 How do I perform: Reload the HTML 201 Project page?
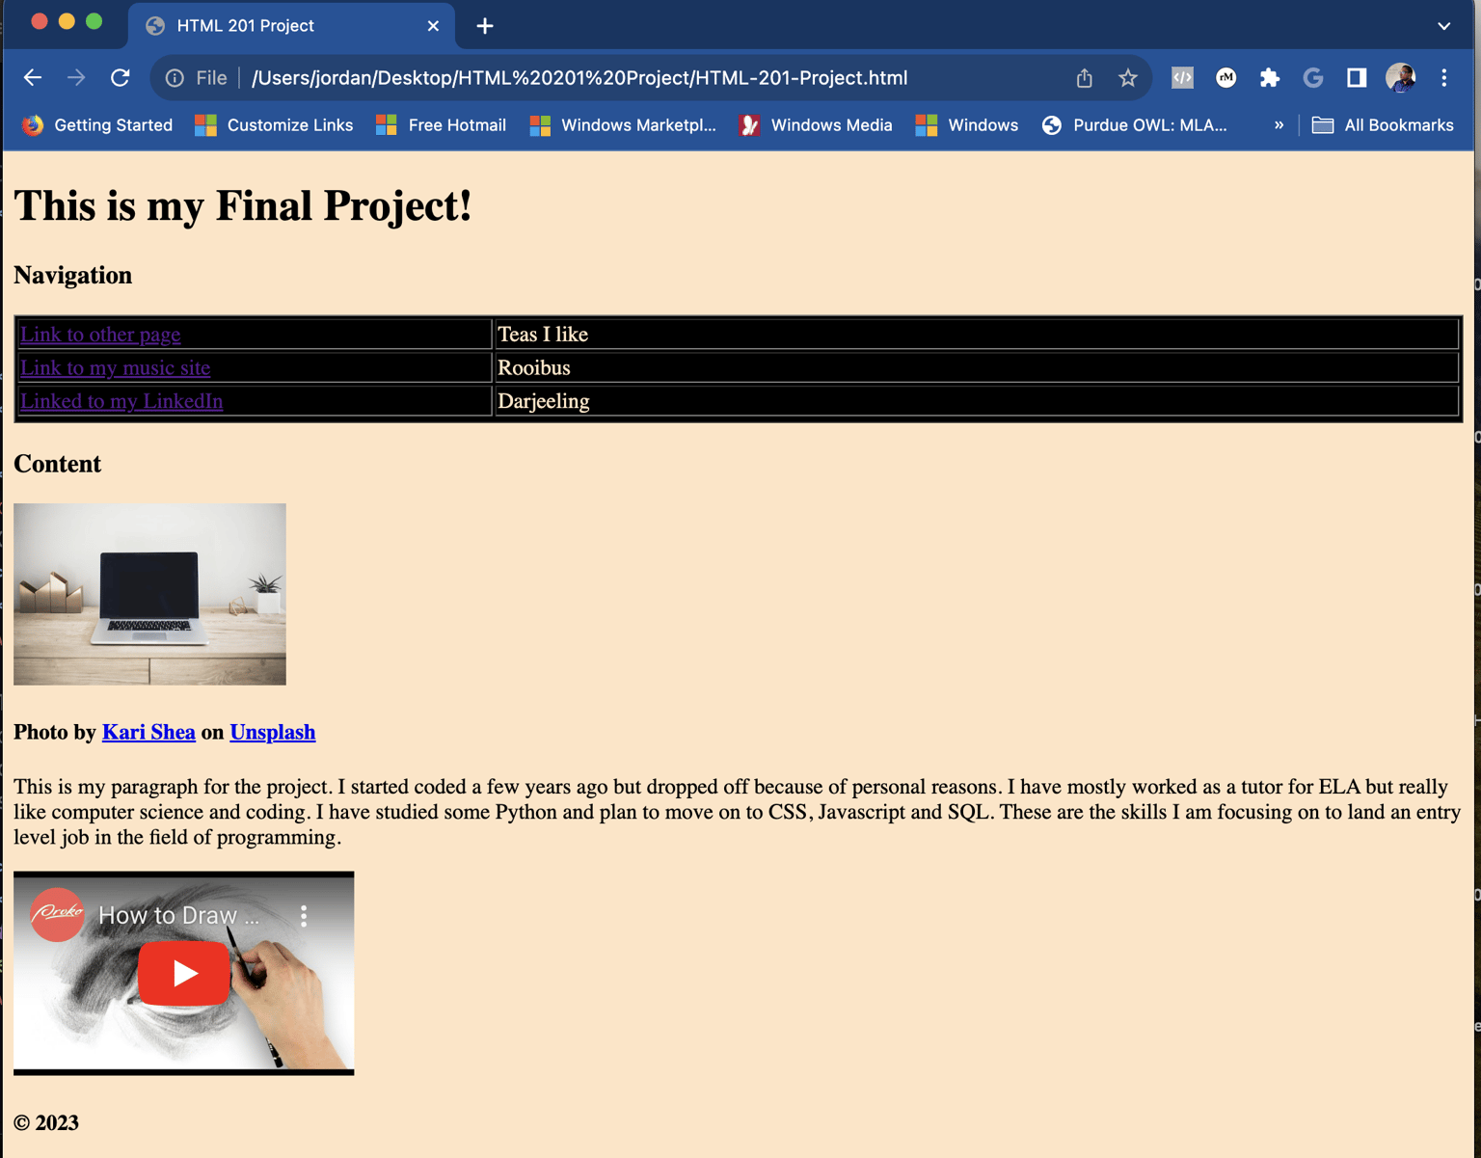[x=121, y=78]
